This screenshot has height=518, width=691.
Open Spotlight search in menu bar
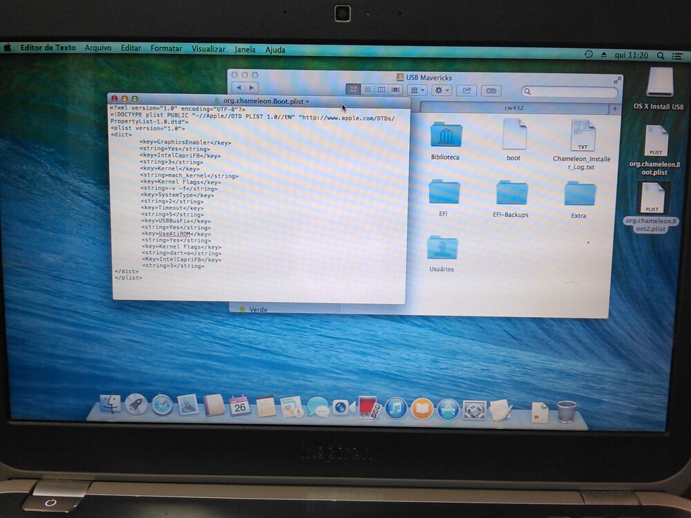pyautogui.click(x=660, y=55)
